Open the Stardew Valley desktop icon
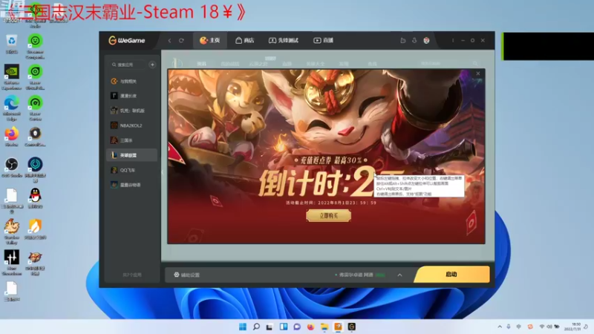The image size is (594, 334). (x=12, y=231)
